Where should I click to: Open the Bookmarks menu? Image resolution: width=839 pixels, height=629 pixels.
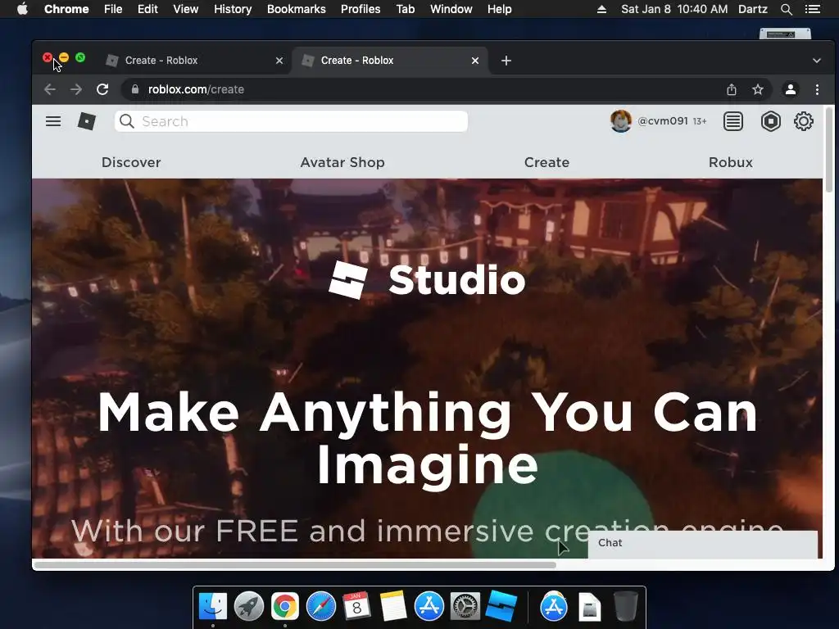point(297,9)
